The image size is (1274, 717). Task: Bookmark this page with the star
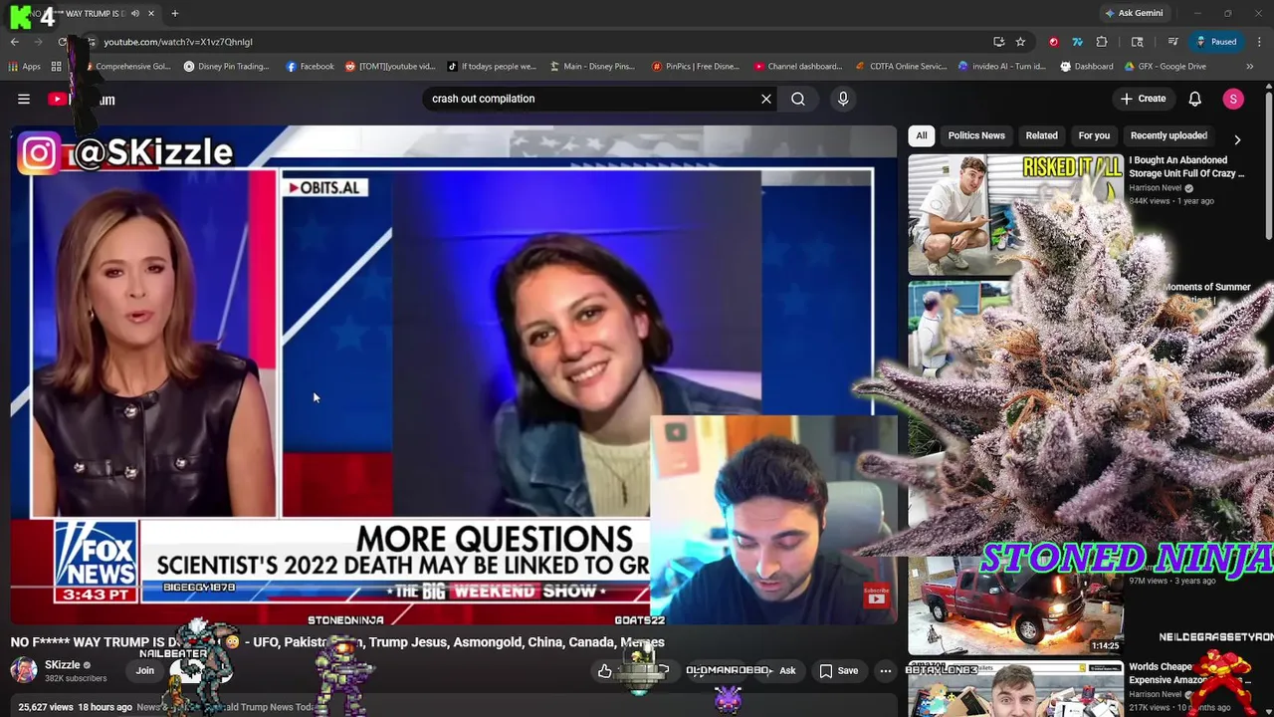(x=1020, y=42)
